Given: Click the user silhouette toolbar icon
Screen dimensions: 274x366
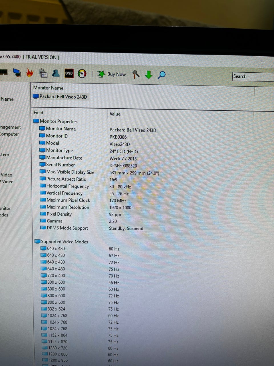Looking at the screenshot, I should click(56, 73).
